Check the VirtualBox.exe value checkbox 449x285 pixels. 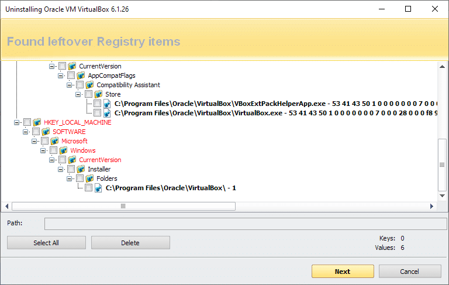pyautogui.click(x=98, y=113)
